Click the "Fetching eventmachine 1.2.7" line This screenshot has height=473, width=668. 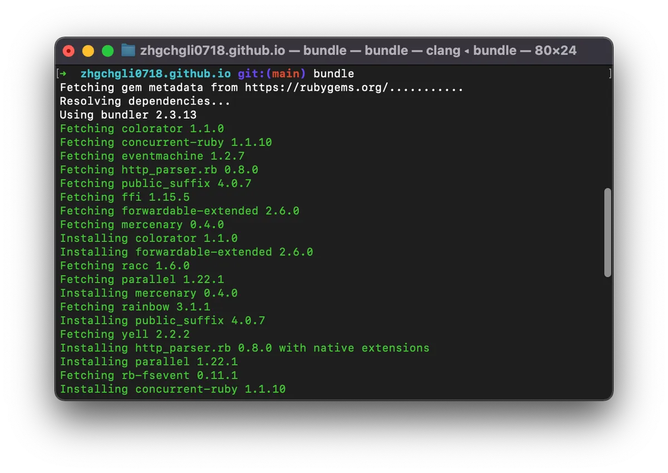click(x=152, y=156)
